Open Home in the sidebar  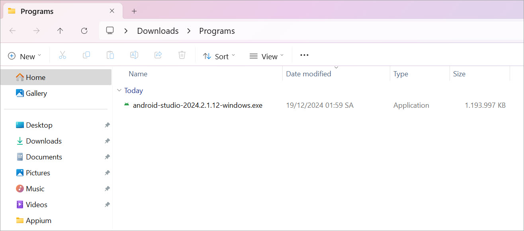pyautogui.click(x=56, y=77)
